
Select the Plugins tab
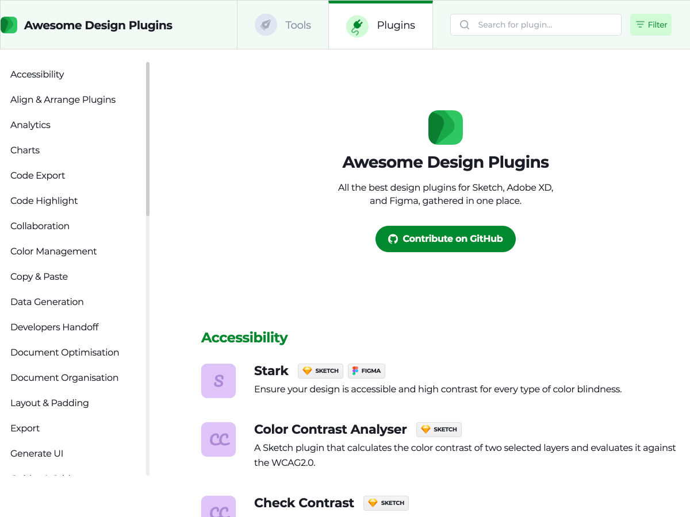tap(381, 25)
